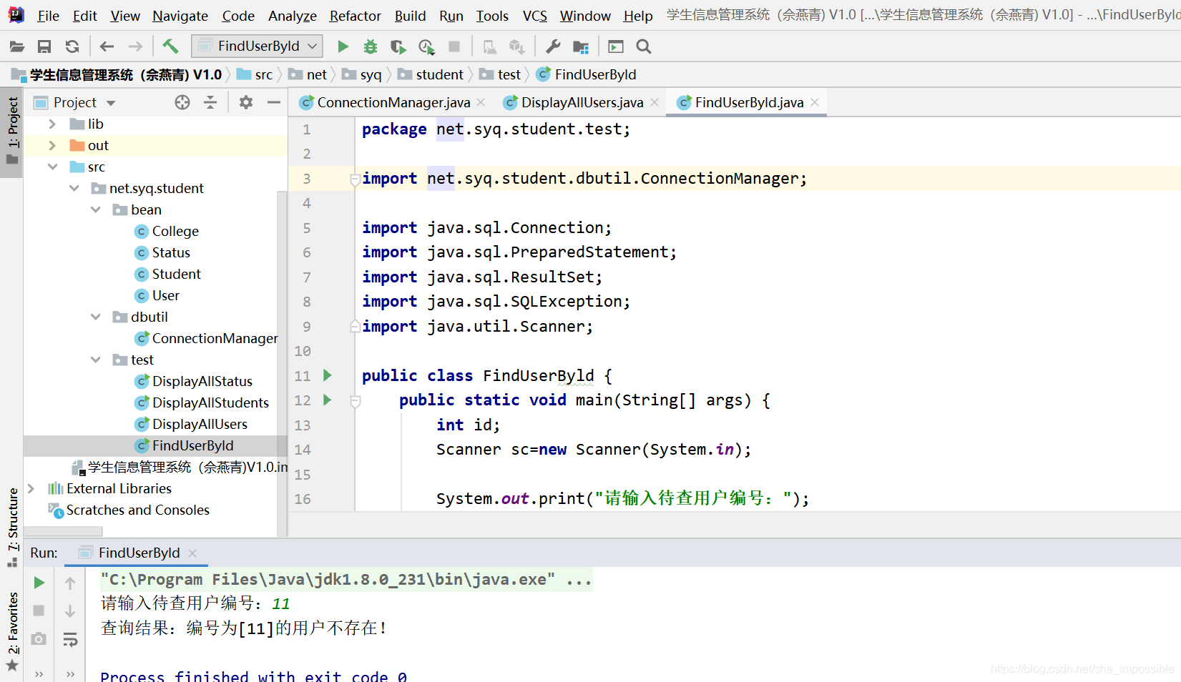Screen dimensions: 1181x682
Task: Expand External Libraries node
Action: (x=31, y=488)
